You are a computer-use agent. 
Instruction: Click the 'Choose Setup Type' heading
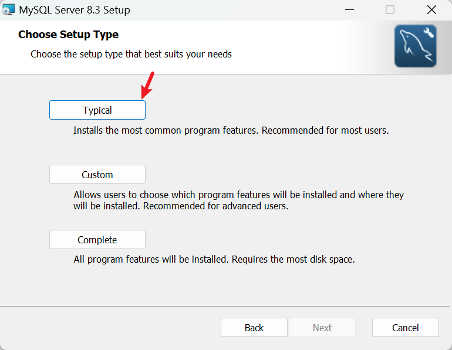click(68, 35)
